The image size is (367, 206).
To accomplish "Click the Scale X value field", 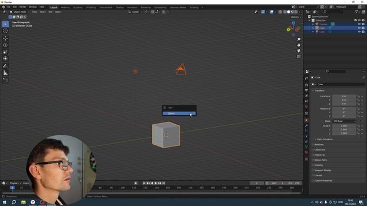I will tap(344, 126).
